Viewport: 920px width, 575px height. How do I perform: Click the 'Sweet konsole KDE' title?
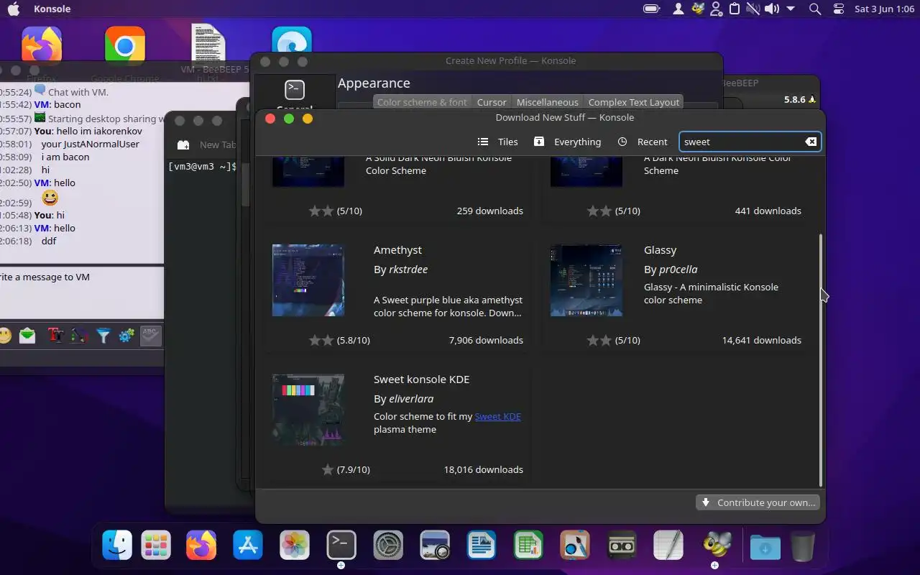pyautogui.click(x=421, y=379)
